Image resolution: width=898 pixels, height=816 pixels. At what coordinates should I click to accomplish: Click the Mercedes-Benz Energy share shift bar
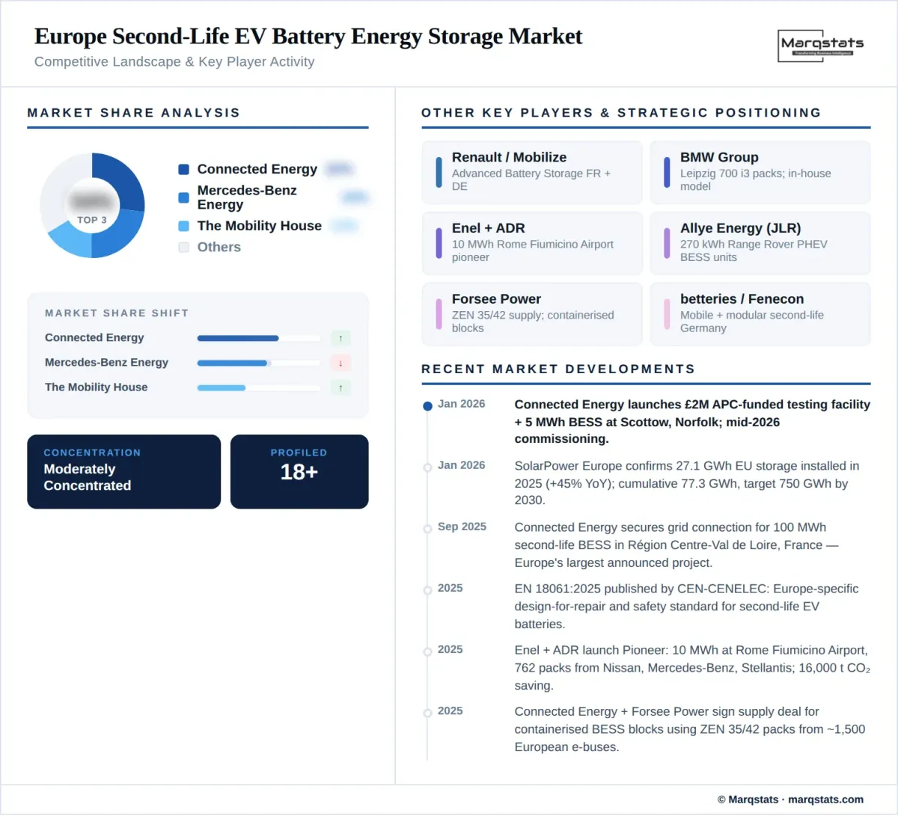point(258,363)
